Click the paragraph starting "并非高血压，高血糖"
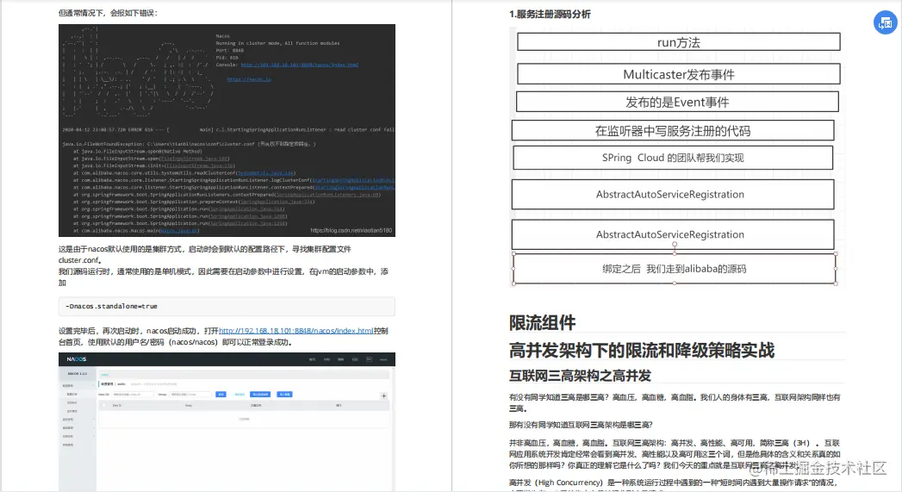The height and width of the screenshot is (492, 902). (675, 454)
